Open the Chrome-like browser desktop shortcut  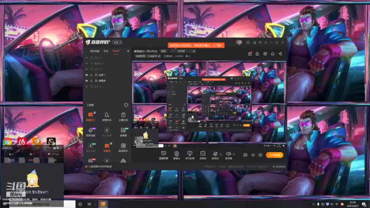pyautogui.click(x=7, y=142)
